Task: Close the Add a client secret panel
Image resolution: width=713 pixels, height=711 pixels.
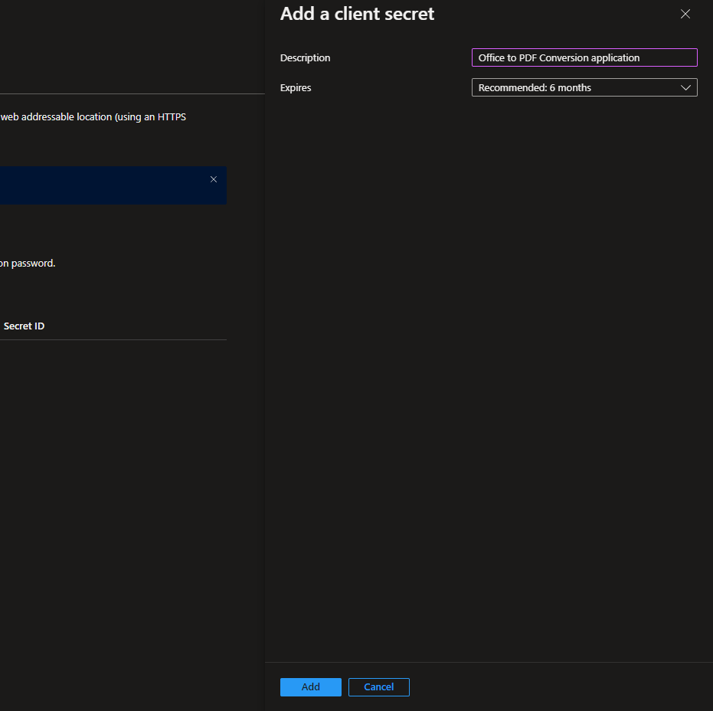Action: [685, 14]
